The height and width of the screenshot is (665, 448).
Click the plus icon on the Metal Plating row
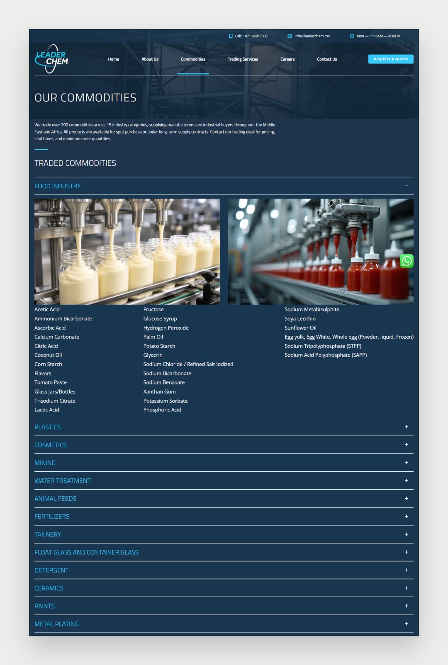click(407, 624)
